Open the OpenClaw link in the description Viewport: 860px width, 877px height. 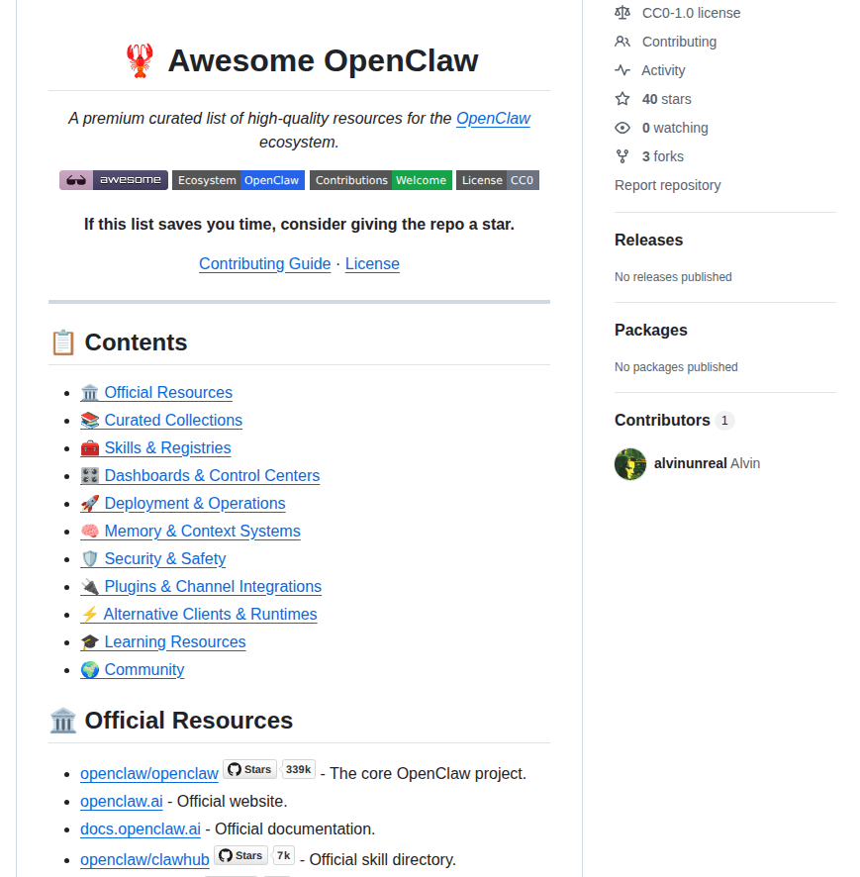point(493,119)
